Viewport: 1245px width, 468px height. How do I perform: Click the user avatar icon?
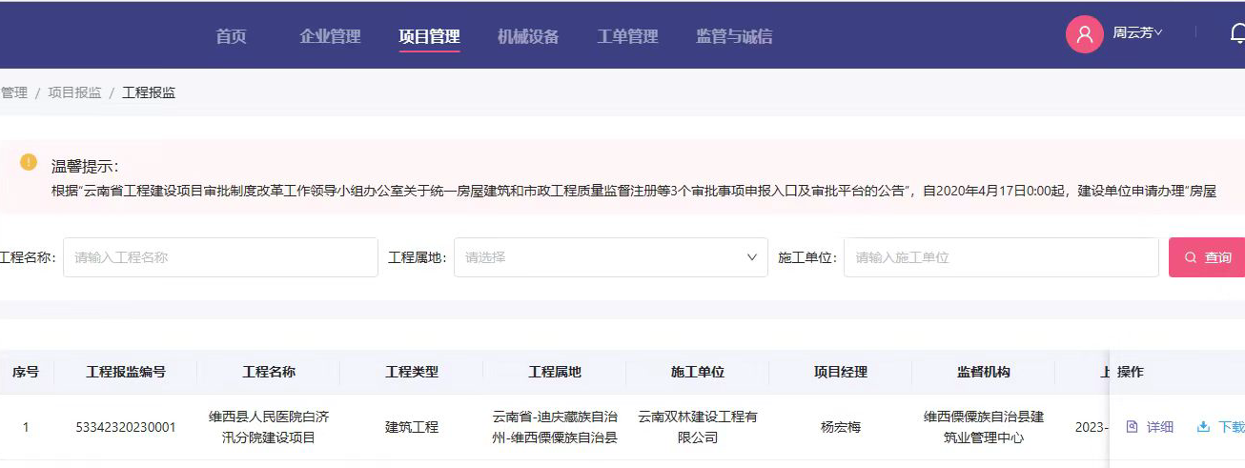point(1084,35)
